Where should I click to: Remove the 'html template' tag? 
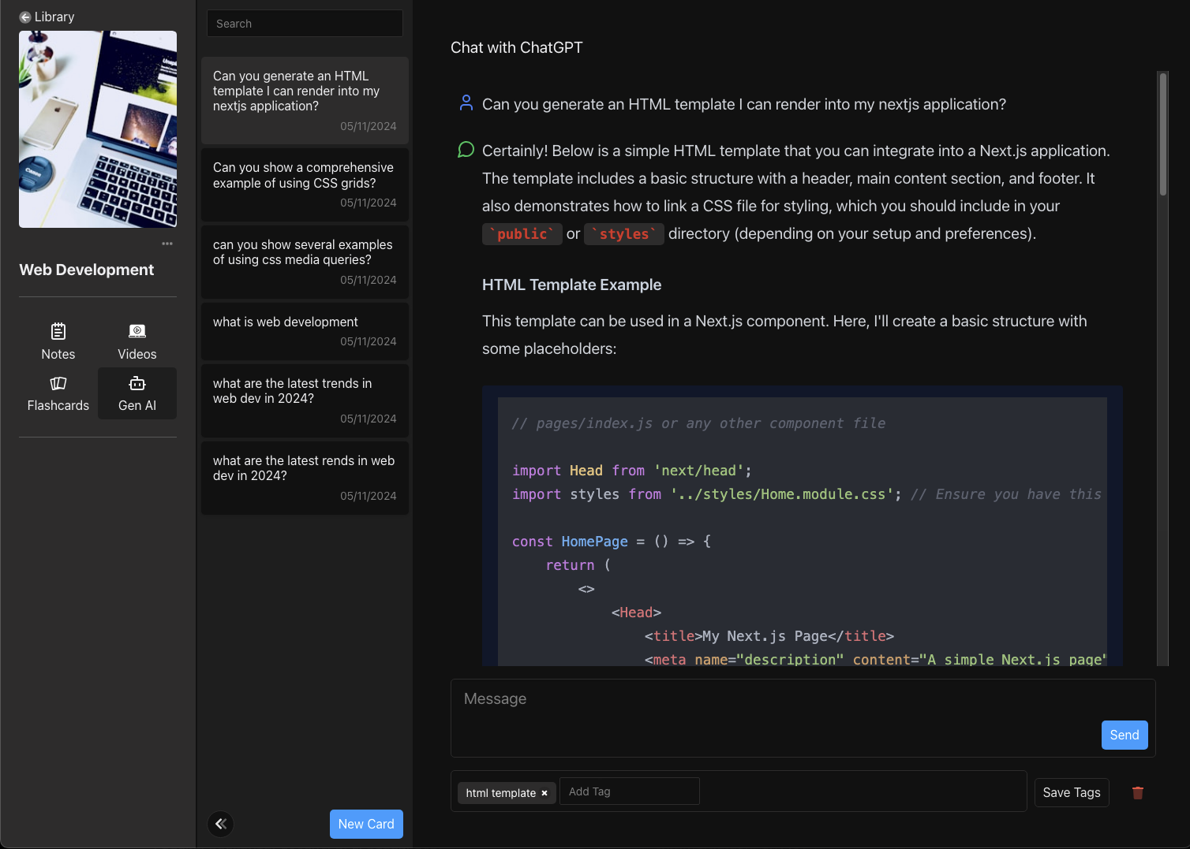point(544,793)
